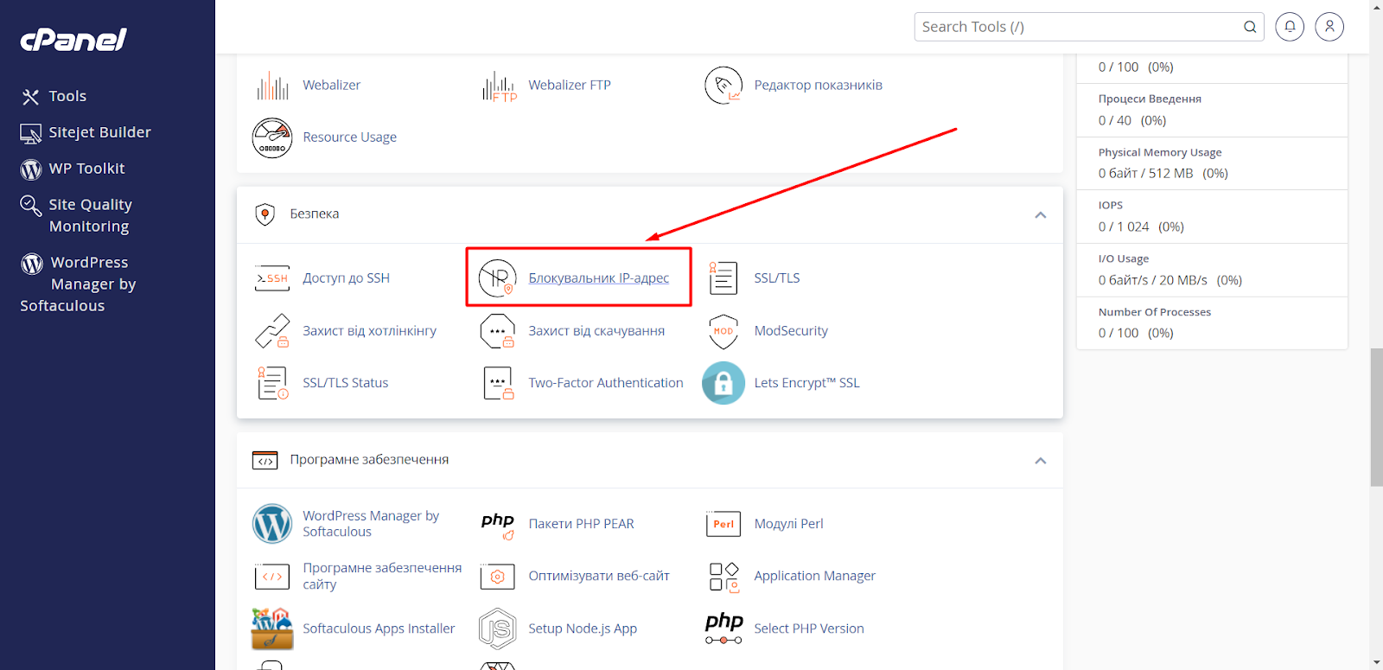Open the Блокувальник IP-адрес link
Screen dimensions: 1383x670
599,278
